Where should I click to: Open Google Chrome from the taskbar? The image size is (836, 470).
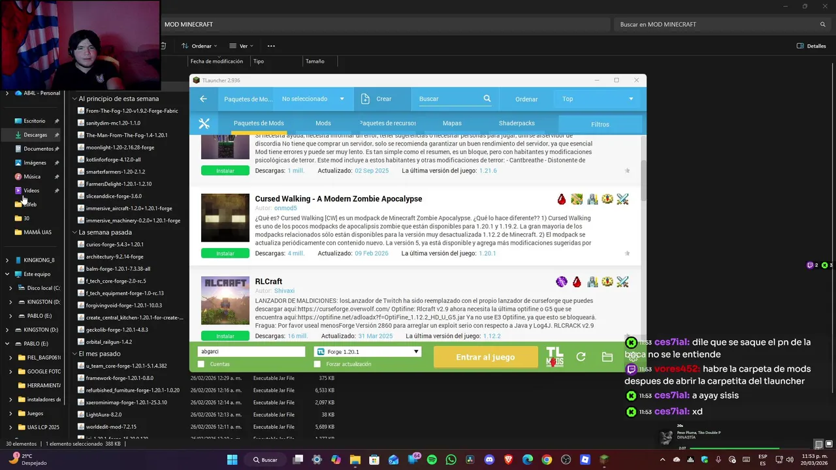point(547,460)
